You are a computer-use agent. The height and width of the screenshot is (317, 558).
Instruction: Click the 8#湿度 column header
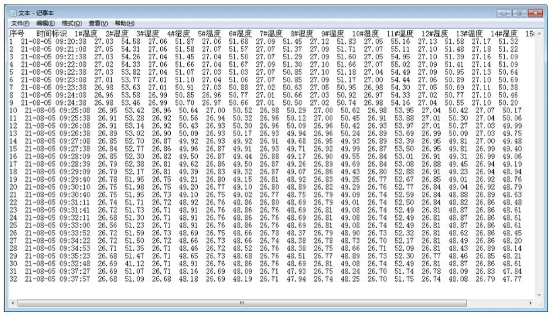tap(302, 34)
